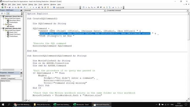Viewport: 190px width, 107px height.
Task: Switch to Alphabetic properties tab
Action: pyautogui.click(x=4, y=78)
